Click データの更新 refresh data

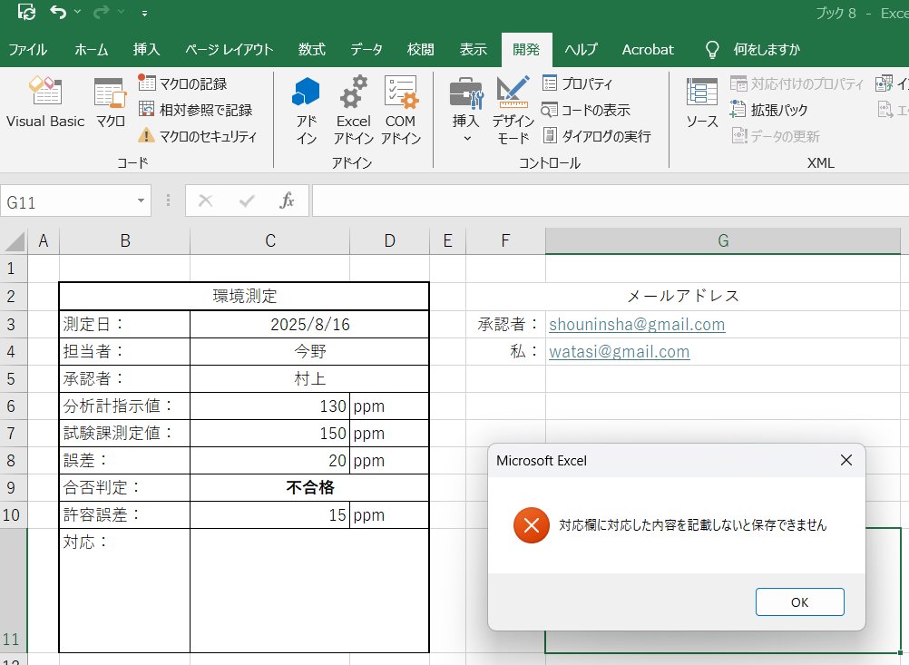tap(775, 136)
